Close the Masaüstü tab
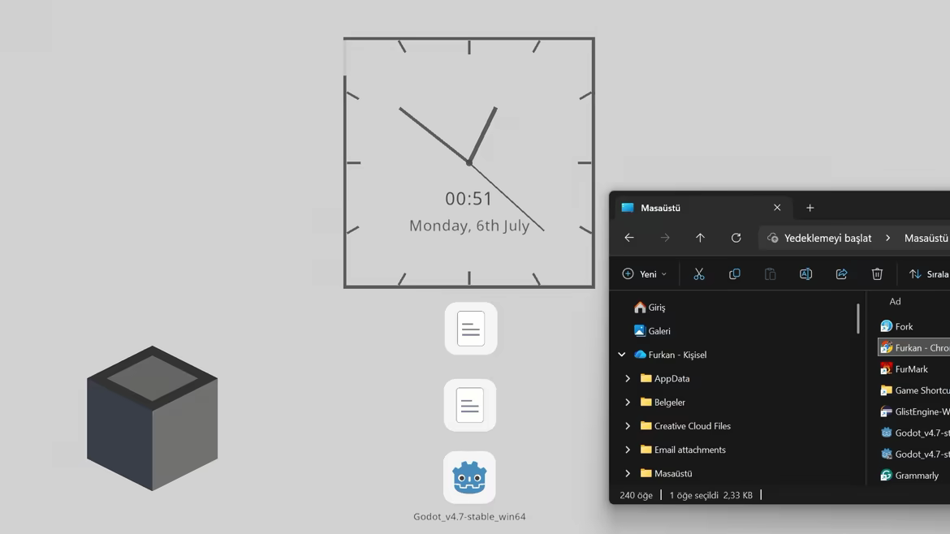This screenshot has height=534, width=950. [x=777, y=208]
